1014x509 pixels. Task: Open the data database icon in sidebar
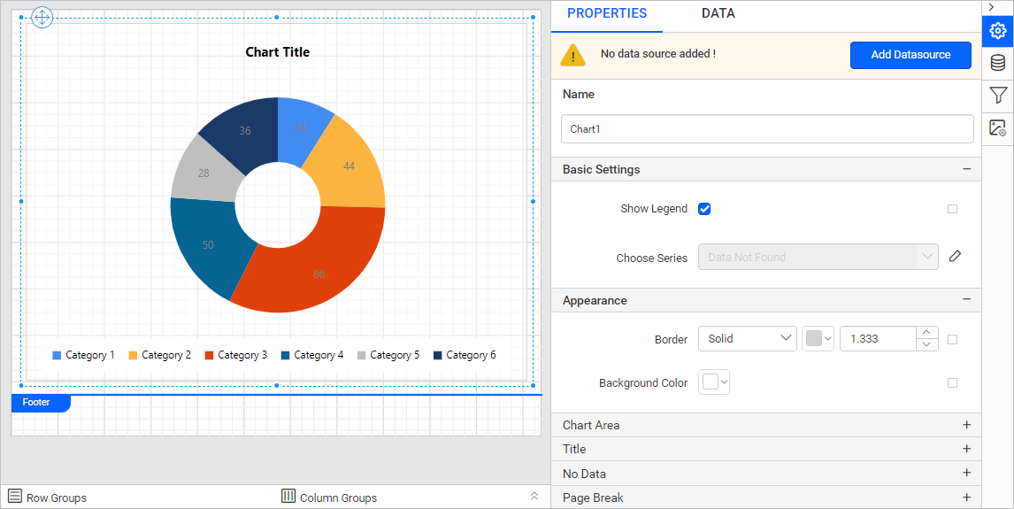click(x=998, y=64)
